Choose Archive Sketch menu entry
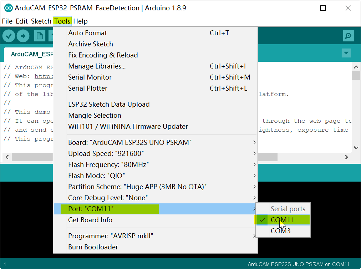The image size is (361, 269). [x=156, y=44]
